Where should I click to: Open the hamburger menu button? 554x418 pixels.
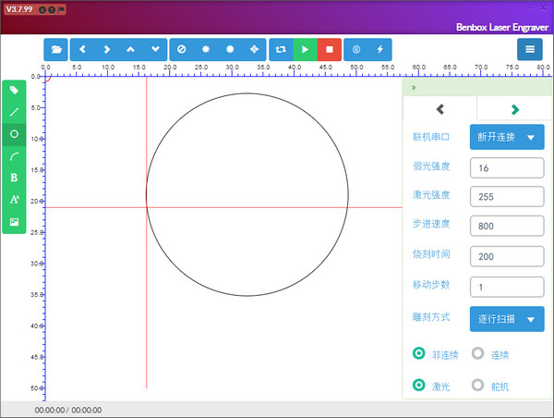tap(529, 49)
